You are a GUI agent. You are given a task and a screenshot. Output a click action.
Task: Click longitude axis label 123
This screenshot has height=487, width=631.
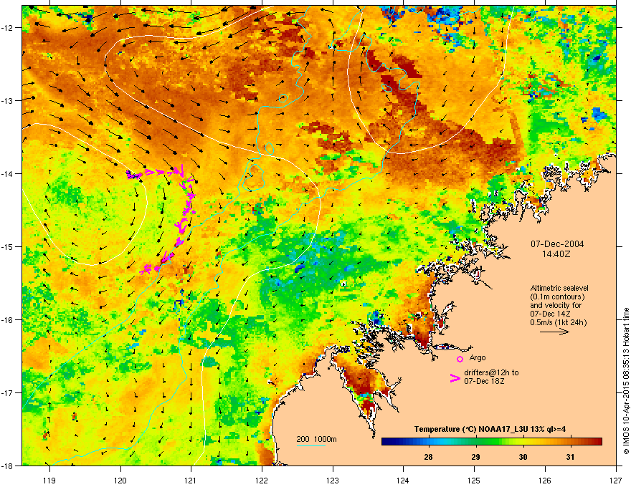click(x=333, y=480)
